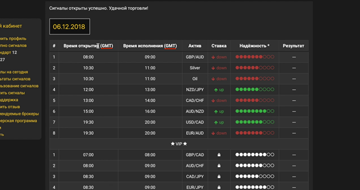Click the red reliability dots for Silver
This screenshot has height=190, width=360.
pos(255,67)
